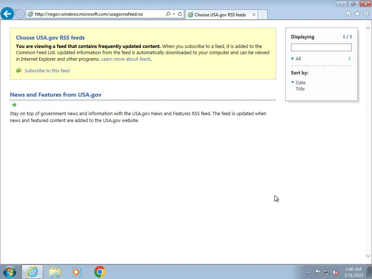Click the address bar search magnifier icon
This screenshot has width=372, height=279.
[x=168, y=14]
